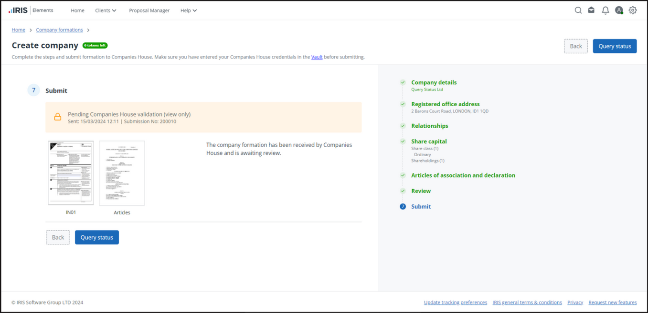Open the IN01 document thumbnail
The image size is (648, 313).
coord(71,173)
